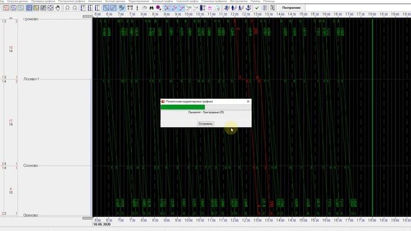Click the zoom in magnifier icon
The height and width of the screenshot is (231, 411).
tap(67, 8)
